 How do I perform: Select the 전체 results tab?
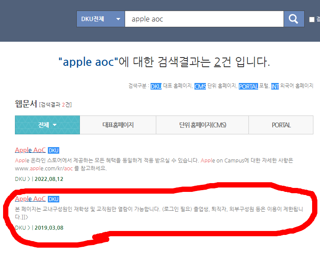coord(47,125)
